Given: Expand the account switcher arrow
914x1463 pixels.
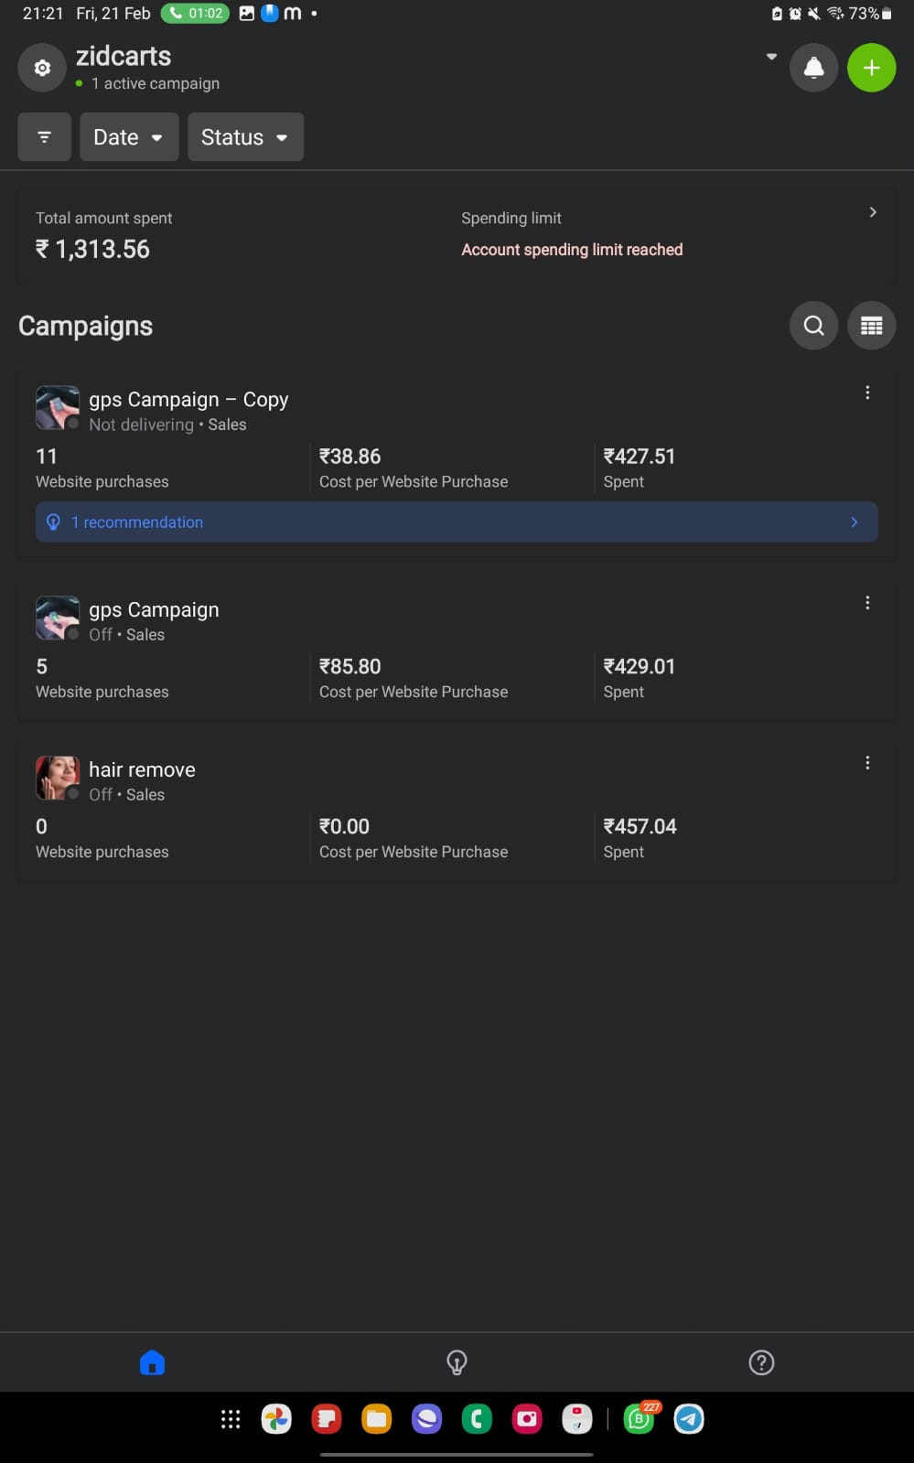Looking at the screenshot, I should click(771, 57).
